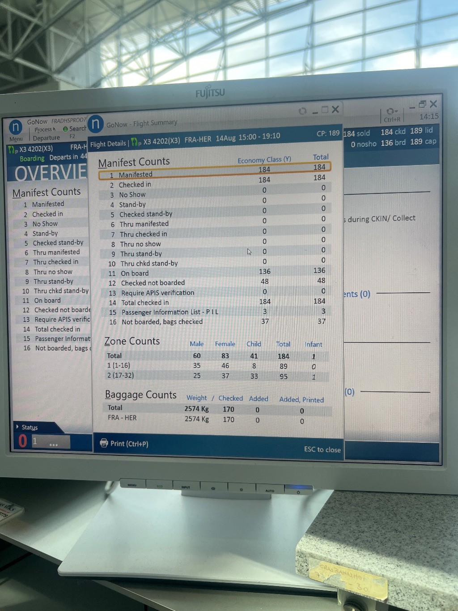Click the green Search icon
Viewport: 458px width, 611px height.
[x=65, y=129]
